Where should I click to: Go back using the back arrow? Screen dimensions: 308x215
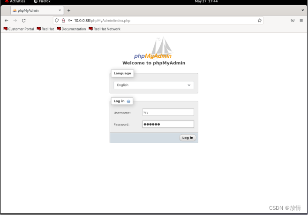7,21
